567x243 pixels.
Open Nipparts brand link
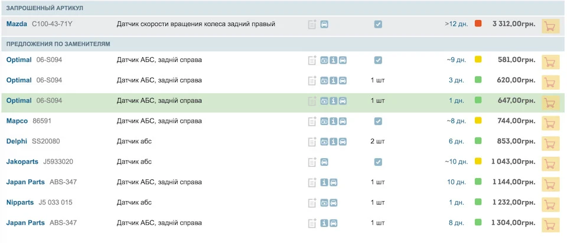pos(20,202)
